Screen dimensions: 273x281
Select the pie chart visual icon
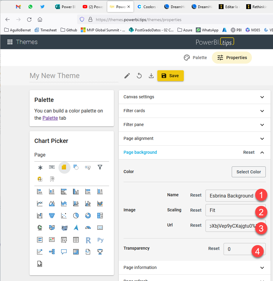pos(76,216)
